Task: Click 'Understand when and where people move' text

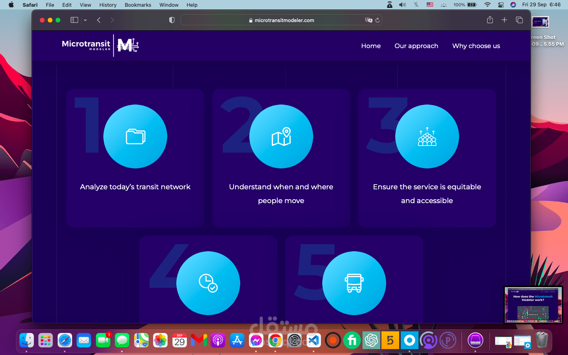Action: (x=281, y=194)
